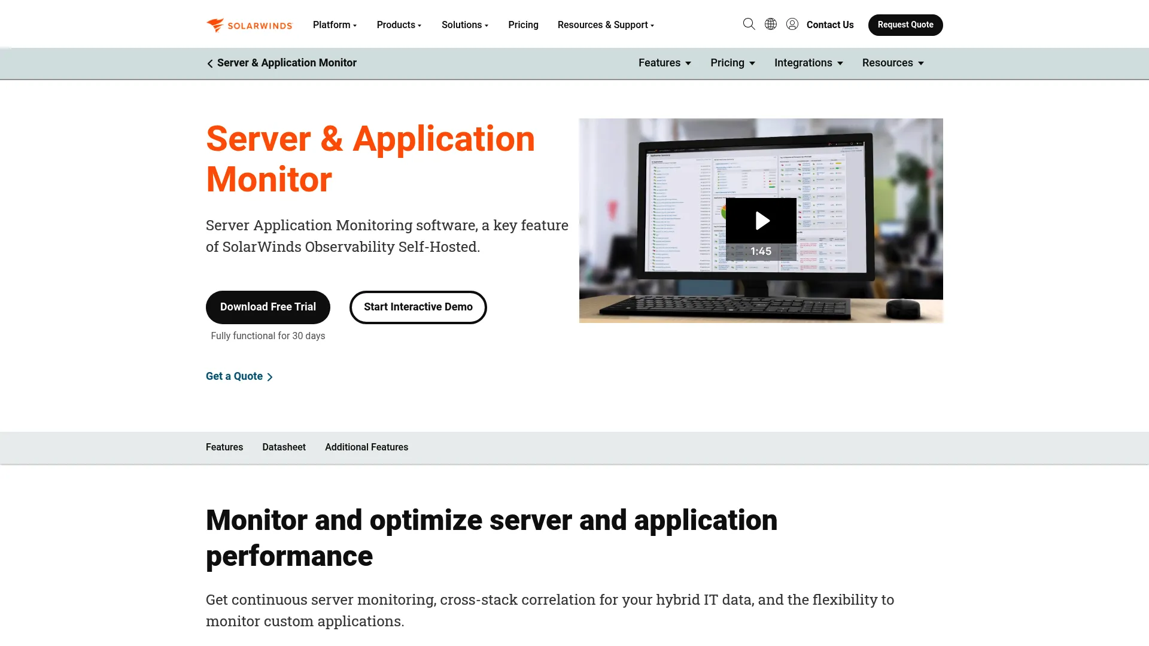The height and width of the screenshot is (646, 1149).
Task: Go to SolarWinds logo homepage
Action: tap(249, 25)
